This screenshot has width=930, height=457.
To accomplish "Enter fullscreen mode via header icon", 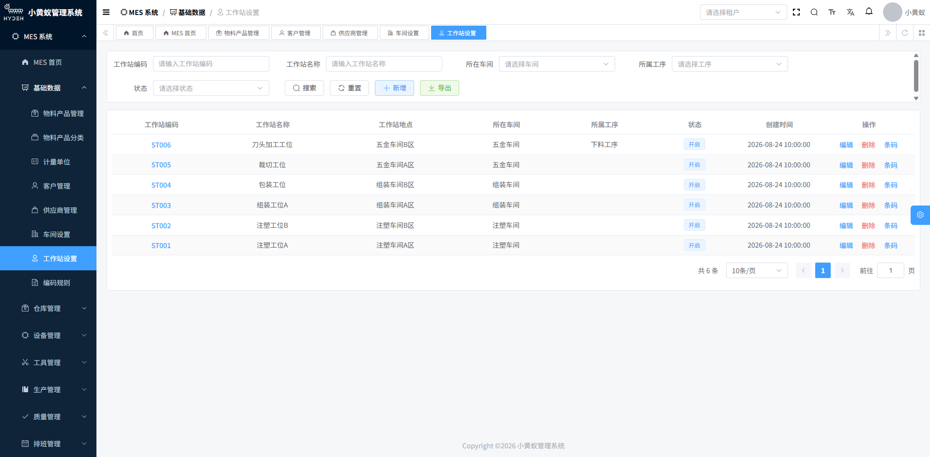I will click(796, 12).
